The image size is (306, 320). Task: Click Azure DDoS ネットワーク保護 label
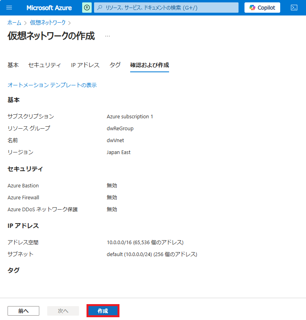42,209
